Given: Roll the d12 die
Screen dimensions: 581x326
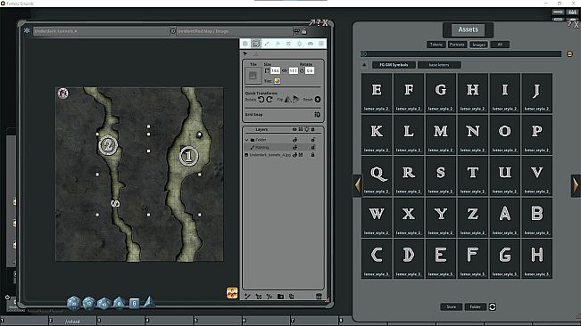Looking at the screenshot, I should [x=89, y=304].
